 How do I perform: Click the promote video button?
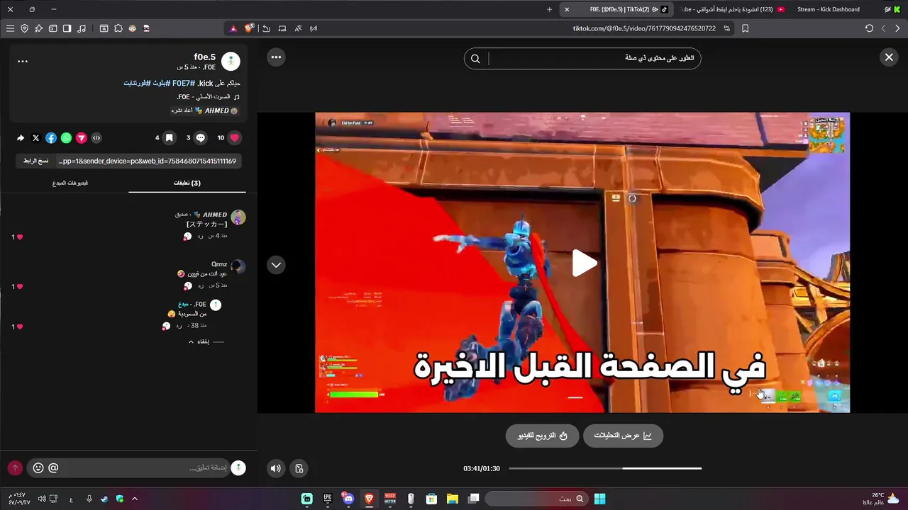[x=542, y=436]
